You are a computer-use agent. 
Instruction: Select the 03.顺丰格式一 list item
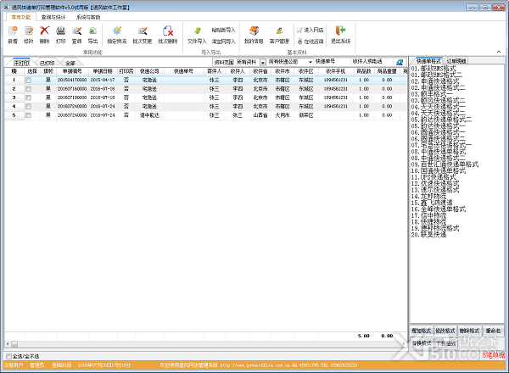[432, 94]
